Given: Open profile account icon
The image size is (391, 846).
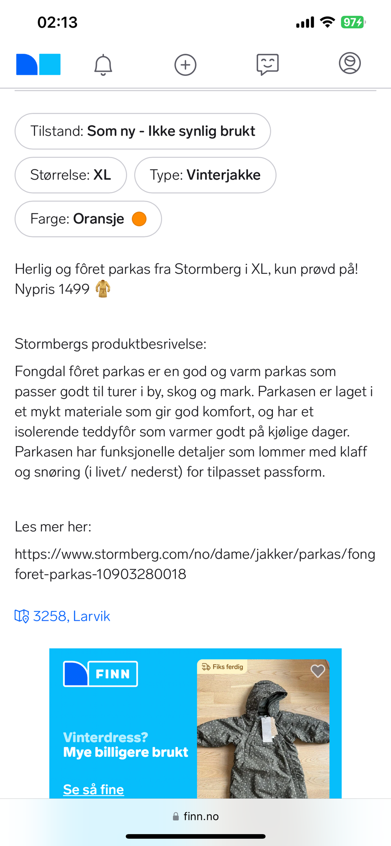Looking at the screenshot, I should click(x=350, y=63).
